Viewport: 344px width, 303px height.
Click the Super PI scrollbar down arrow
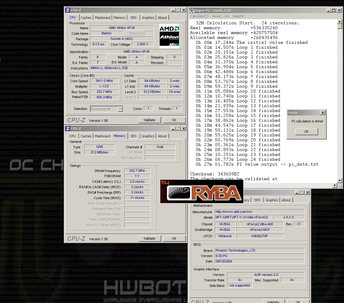(x=340, y=180)
